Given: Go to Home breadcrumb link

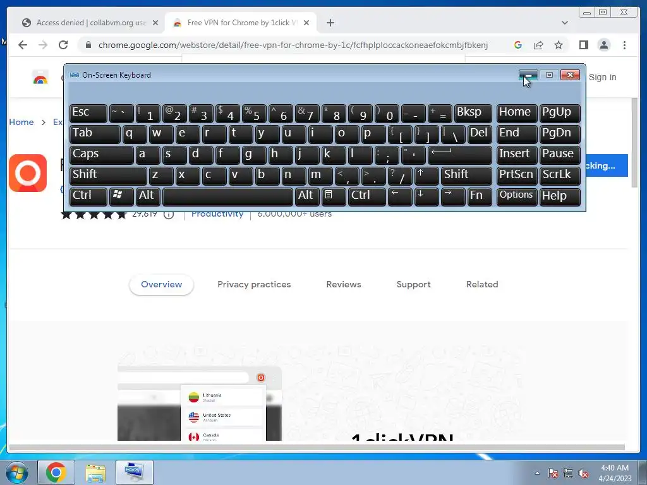Looking at the screenshot, I should coord(21,122).
